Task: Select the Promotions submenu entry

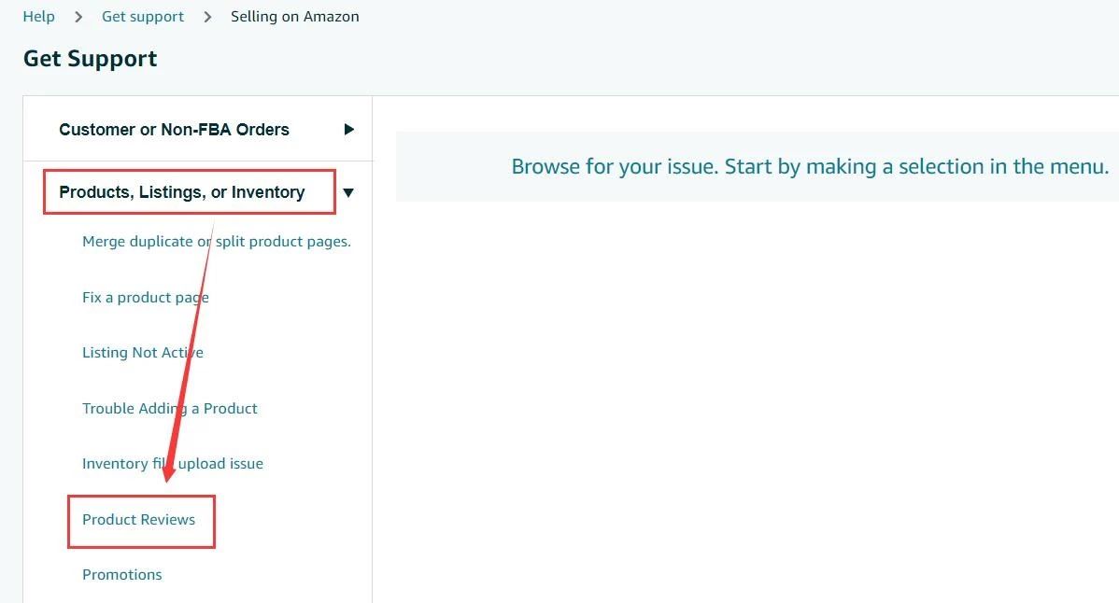Action: [121, 575]
